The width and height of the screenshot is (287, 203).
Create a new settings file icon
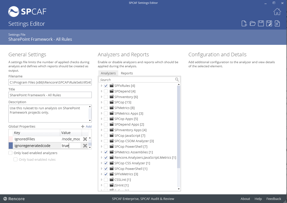244,23
